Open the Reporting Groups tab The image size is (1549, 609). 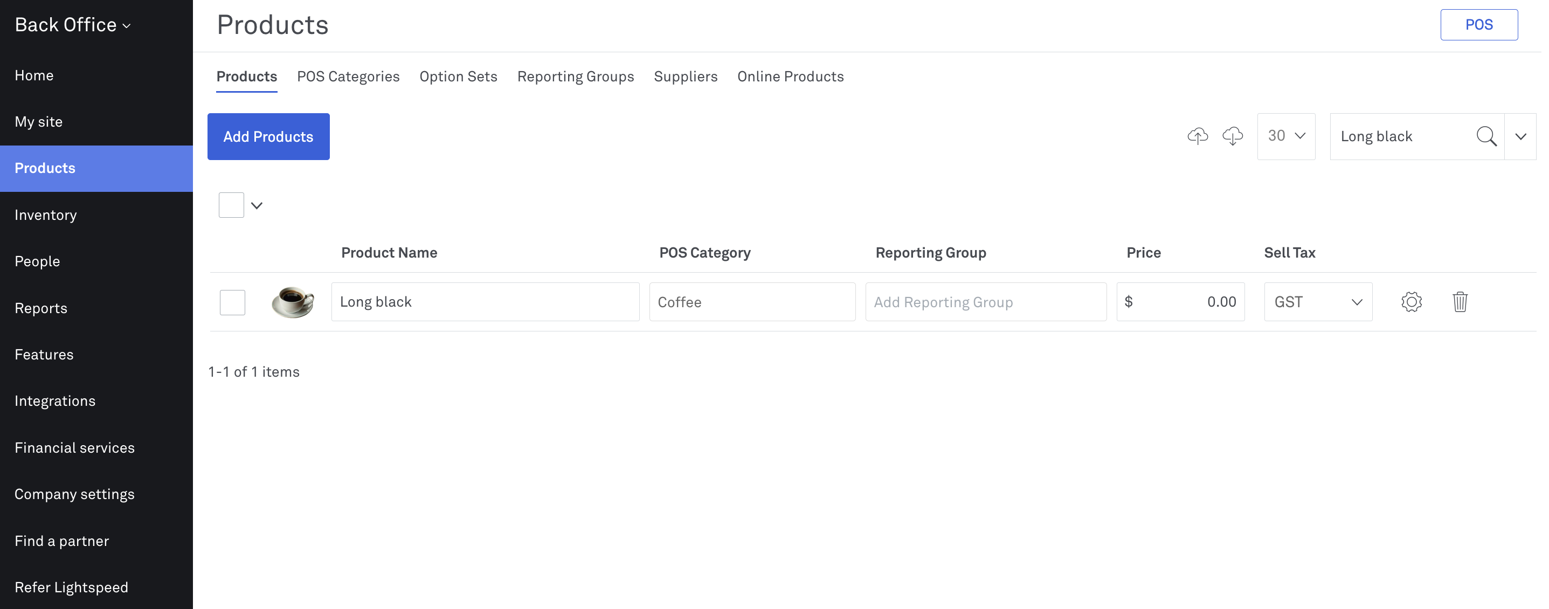pyautogui.click(x=576, y=77)
